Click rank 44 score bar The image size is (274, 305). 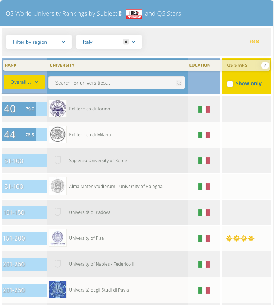[x=24, y=135]
